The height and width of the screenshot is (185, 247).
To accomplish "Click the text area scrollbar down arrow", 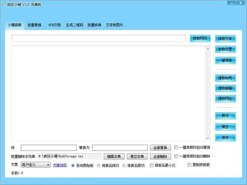I will [208, 139].
